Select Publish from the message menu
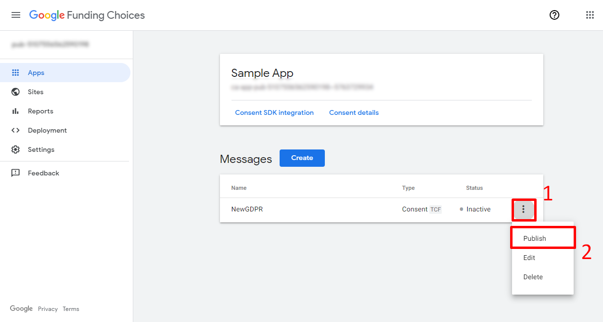Screen dimensions: 603x322 (x=543, y=238)
